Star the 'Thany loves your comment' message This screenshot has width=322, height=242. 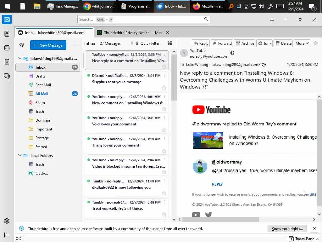[x=164, y=151]
